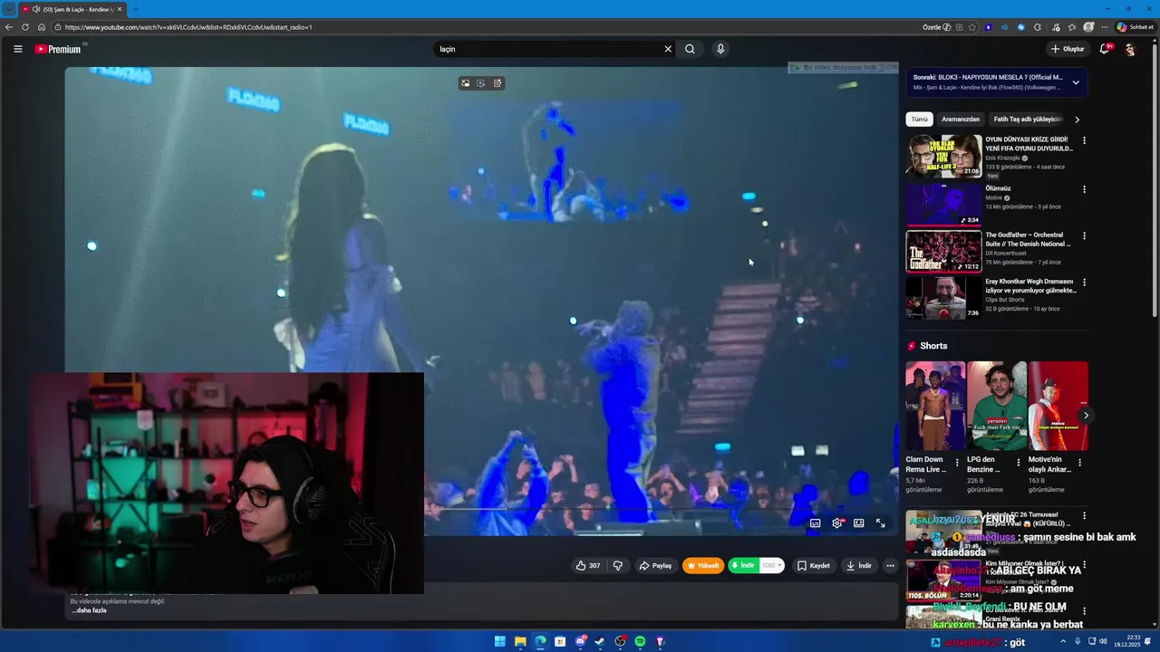The width and height of the screenshot is (1160, 652).
Task: Open the player settings gear
Action: (x=837, y=523)
